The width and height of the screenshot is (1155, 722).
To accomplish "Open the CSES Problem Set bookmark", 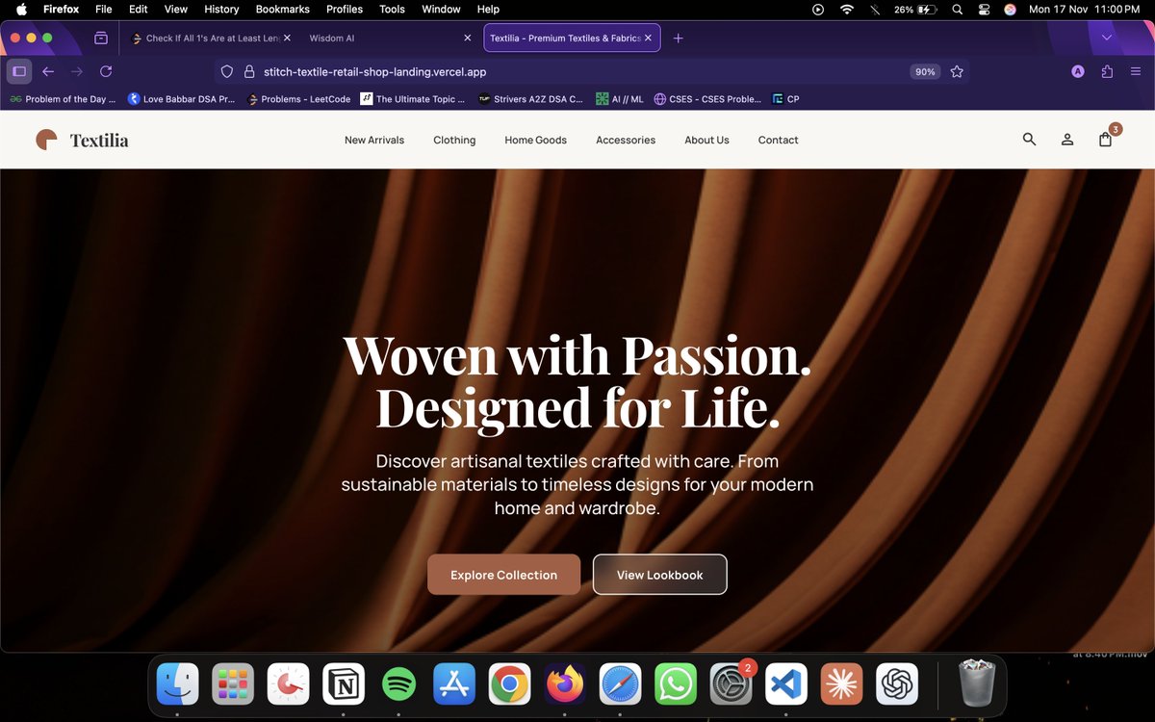I will [707, 98].
